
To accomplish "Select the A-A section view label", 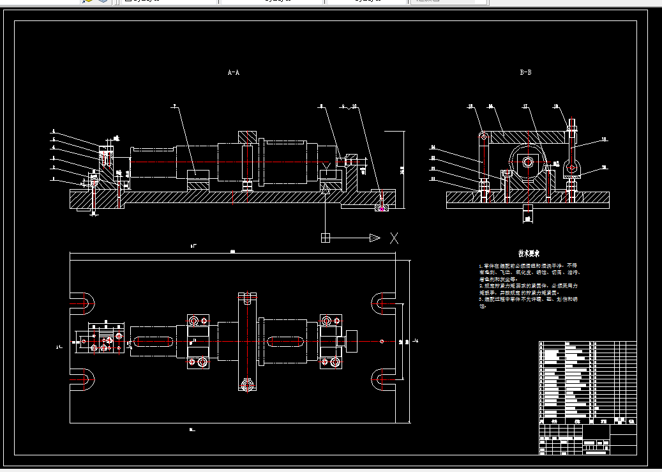I will point(234,72).
